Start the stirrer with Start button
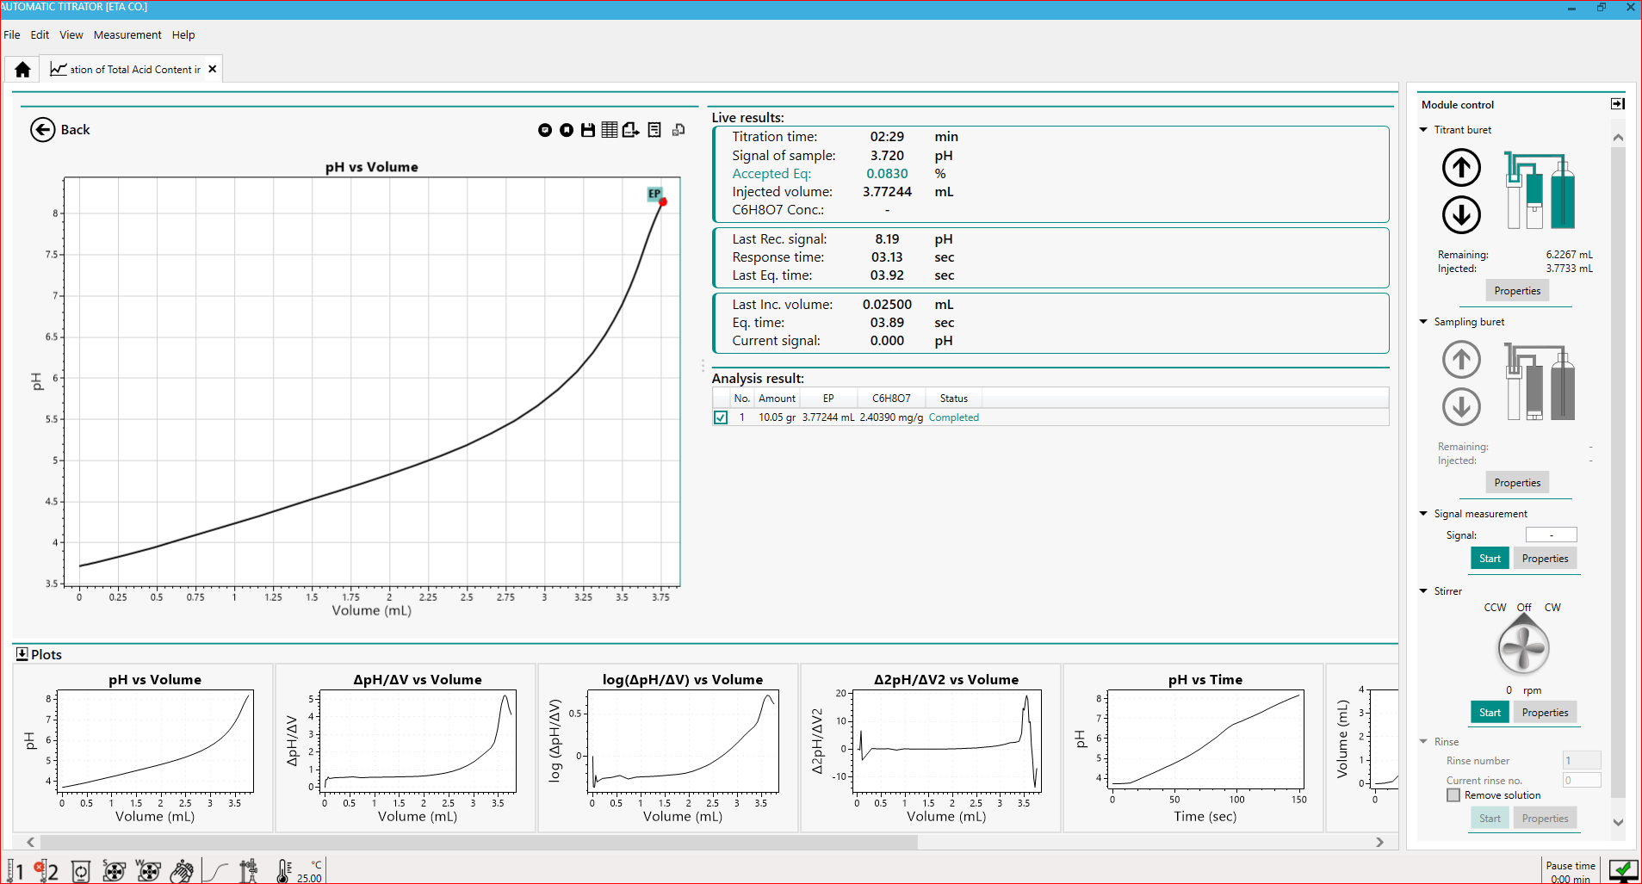Image resolution: width=1642 pixels, height=884 pixels. tap(1490, 713)
